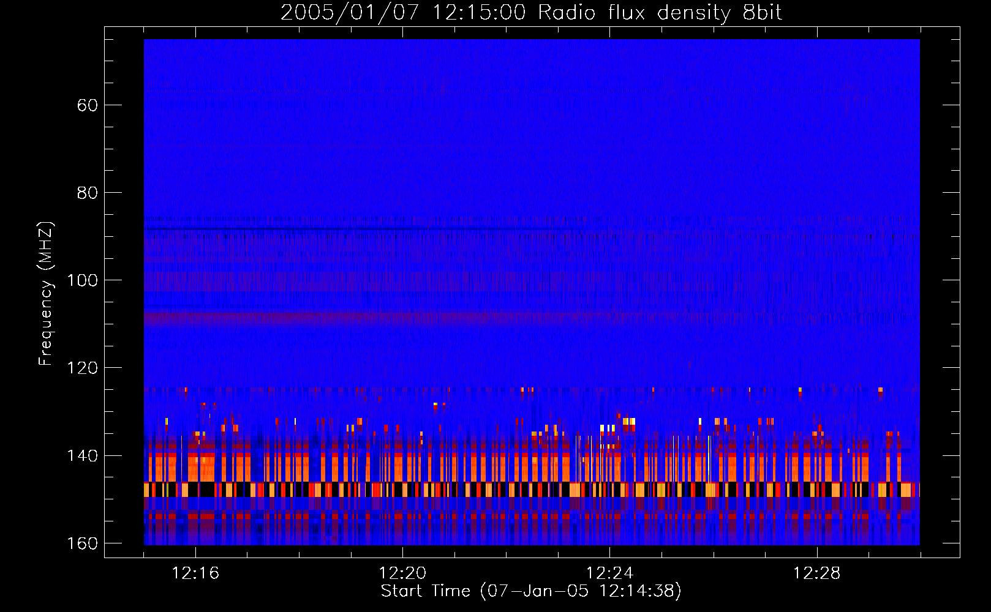Select the 160 frequency tick label
This screenshot has width=991, height=612.
pyautogui.click(x=82, y=543)
